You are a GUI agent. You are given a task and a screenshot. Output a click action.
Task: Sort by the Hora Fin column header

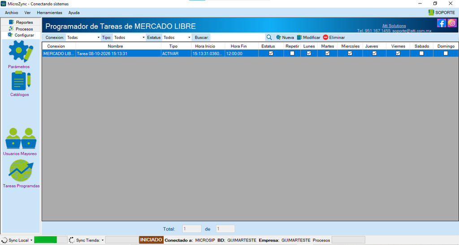click(x=242, y=46)
